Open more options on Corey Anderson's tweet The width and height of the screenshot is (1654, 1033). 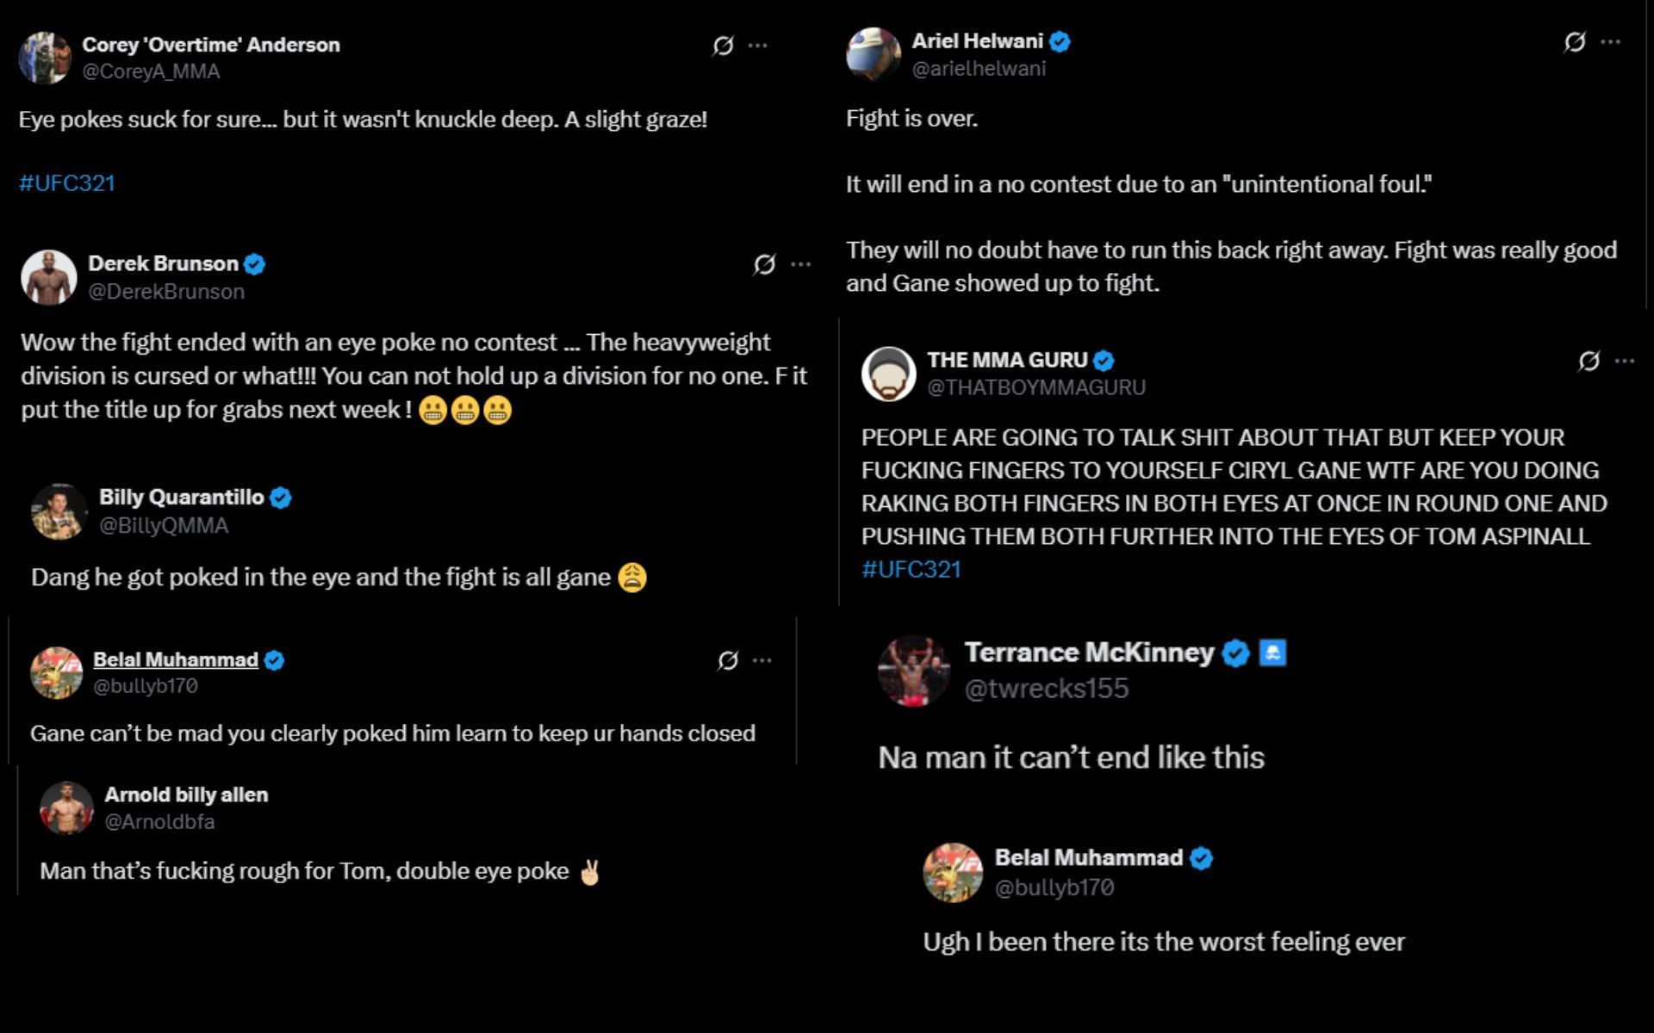[758, 46]
